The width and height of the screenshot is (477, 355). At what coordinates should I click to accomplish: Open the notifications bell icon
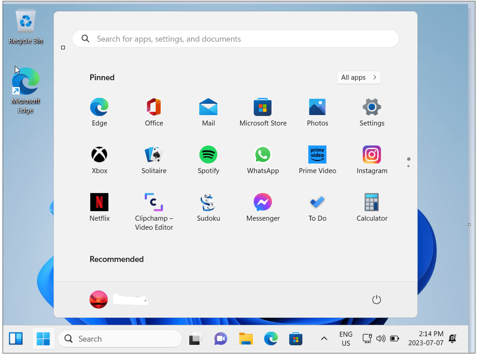point(453,339)
